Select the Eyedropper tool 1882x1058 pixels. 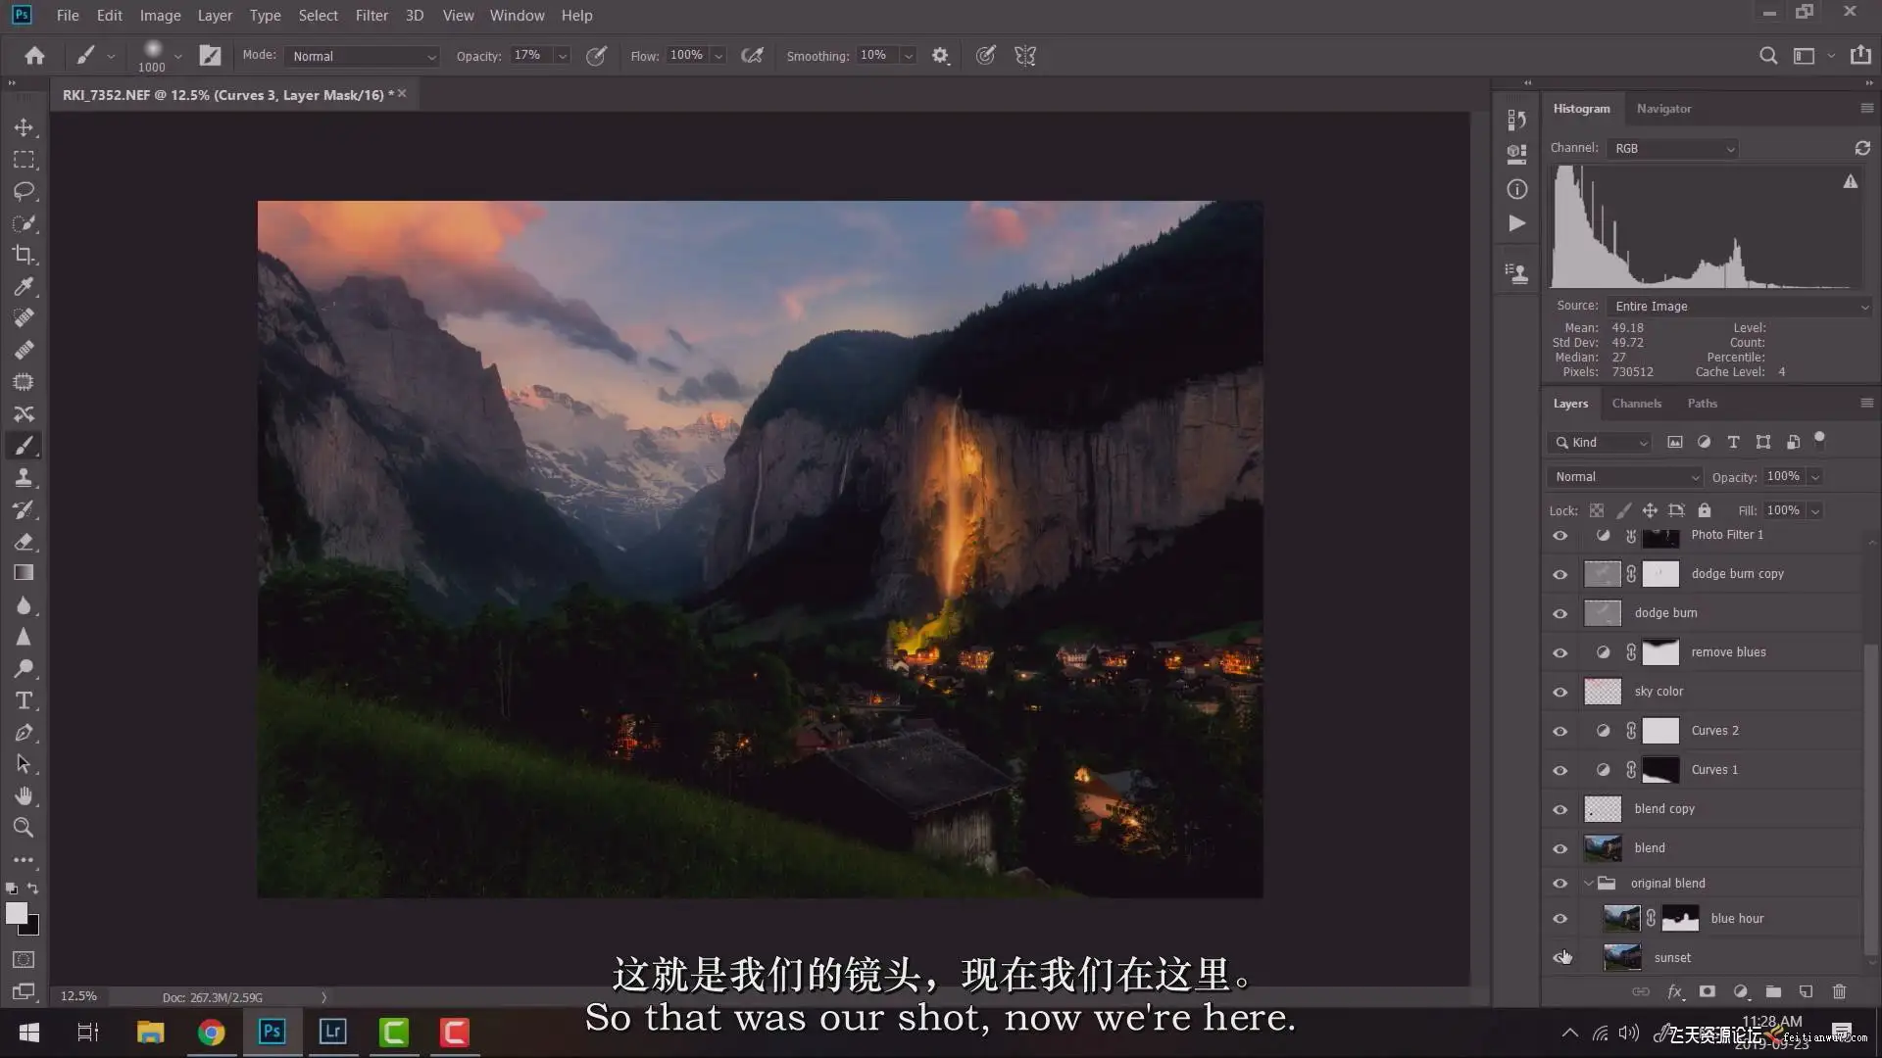pyautogui.click(x=24, y=286)
